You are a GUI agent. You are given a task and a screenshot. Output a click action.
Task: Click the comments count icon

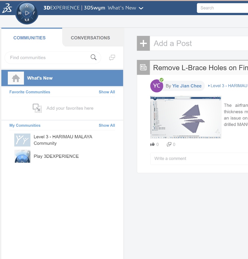(x=169, y=144)
